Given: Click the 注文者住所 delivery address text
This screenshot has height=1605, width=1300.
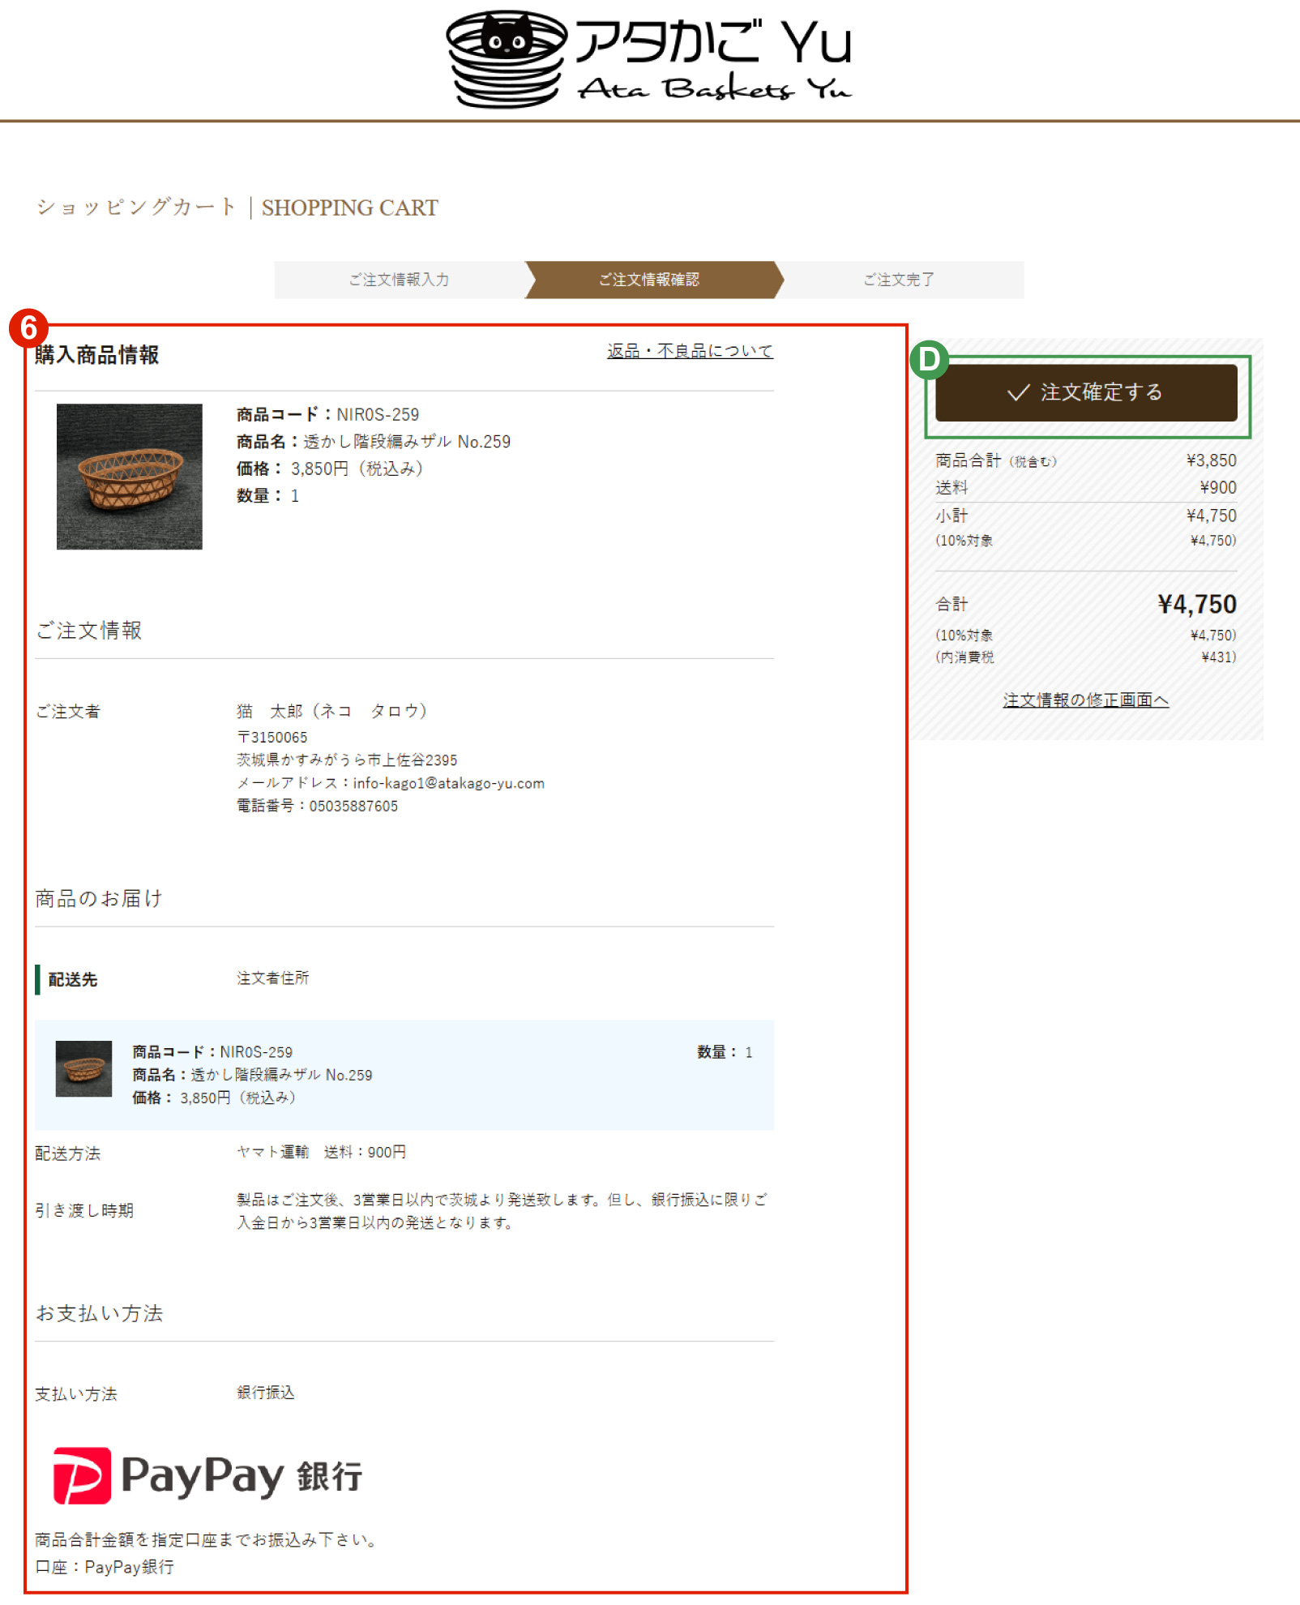Looking at the screenshot, I should pyautogui.click(x=274, y=978).
